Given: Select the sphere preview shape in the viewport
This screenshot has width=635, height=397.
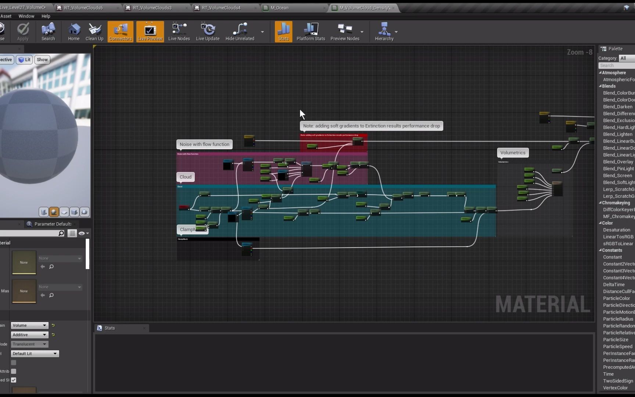Looking at the screenshot, I should click(54, 212).
